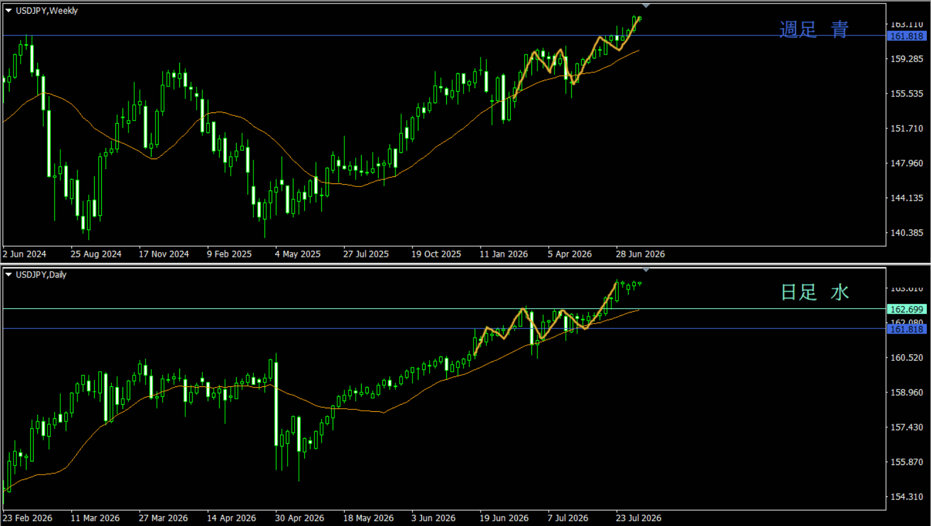Click the 158.960 price scale value

coord(907,392)
